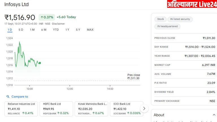The image size is (217, 122).
Task: Click the green dot on price chart
Action: pyautogui.click(x=40, y=63)
